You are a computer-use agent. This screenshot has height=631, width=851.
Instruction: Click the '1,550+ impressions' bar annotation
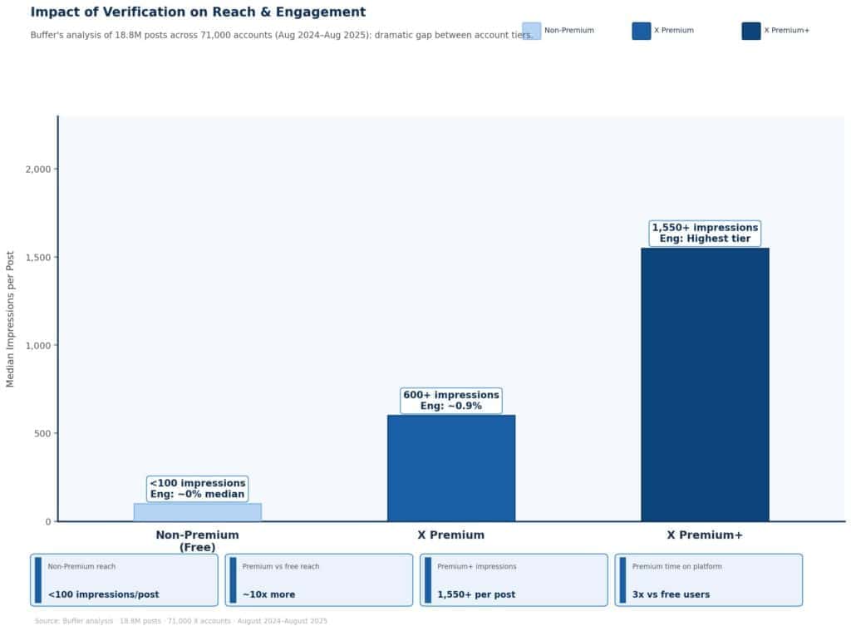(705, 233)
